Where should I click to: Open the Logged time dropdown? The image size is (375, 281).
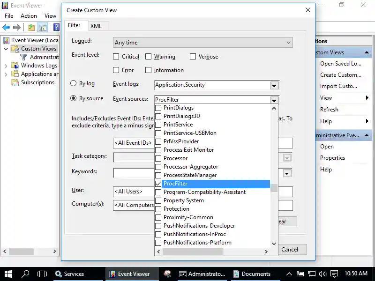point(288,42)
